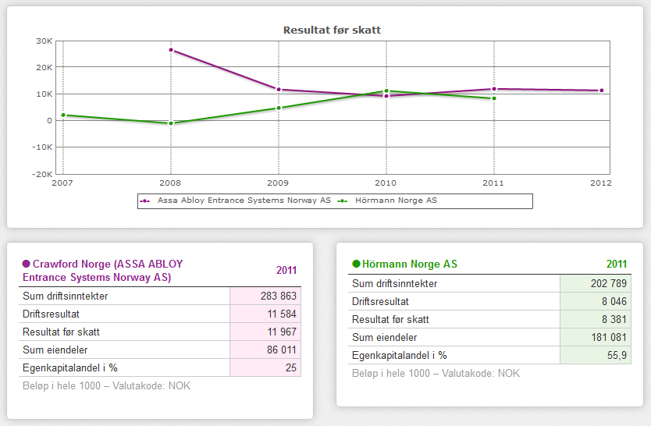Select the green 2011 data point

click(x=494, y=99)
